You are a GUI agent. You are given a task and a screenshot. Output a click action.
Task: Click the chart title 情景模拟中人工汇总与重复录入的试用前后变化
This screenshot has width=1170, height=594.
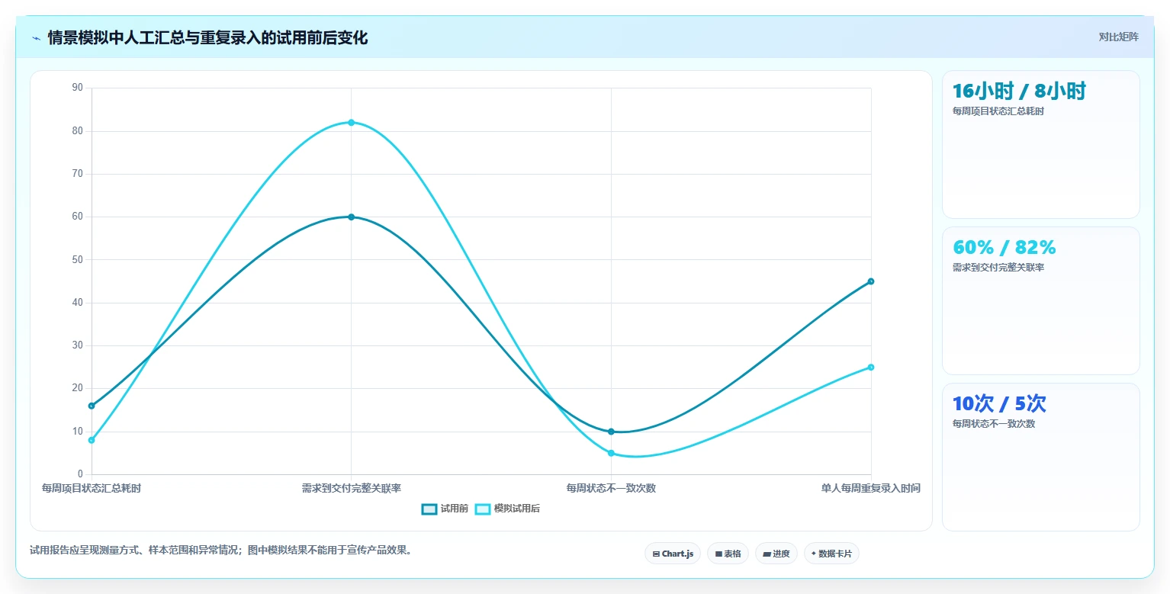coord(207,38)
